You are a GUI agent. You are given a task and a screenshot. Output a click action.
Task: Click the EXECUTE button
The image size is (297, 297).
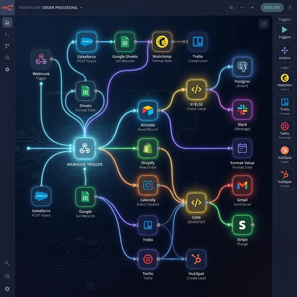(x=272, y=7)
